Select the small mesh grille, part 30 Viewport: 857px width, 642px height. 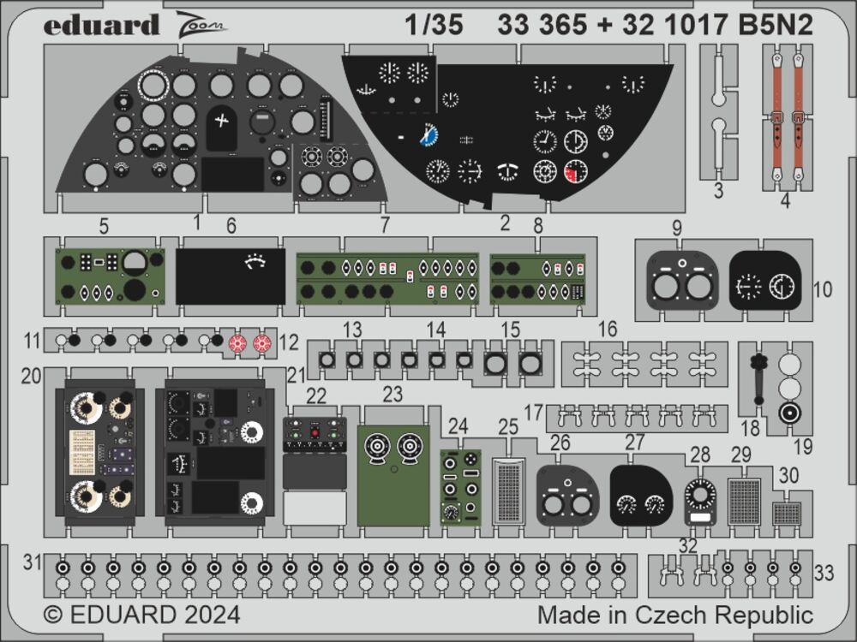point(786,514)
